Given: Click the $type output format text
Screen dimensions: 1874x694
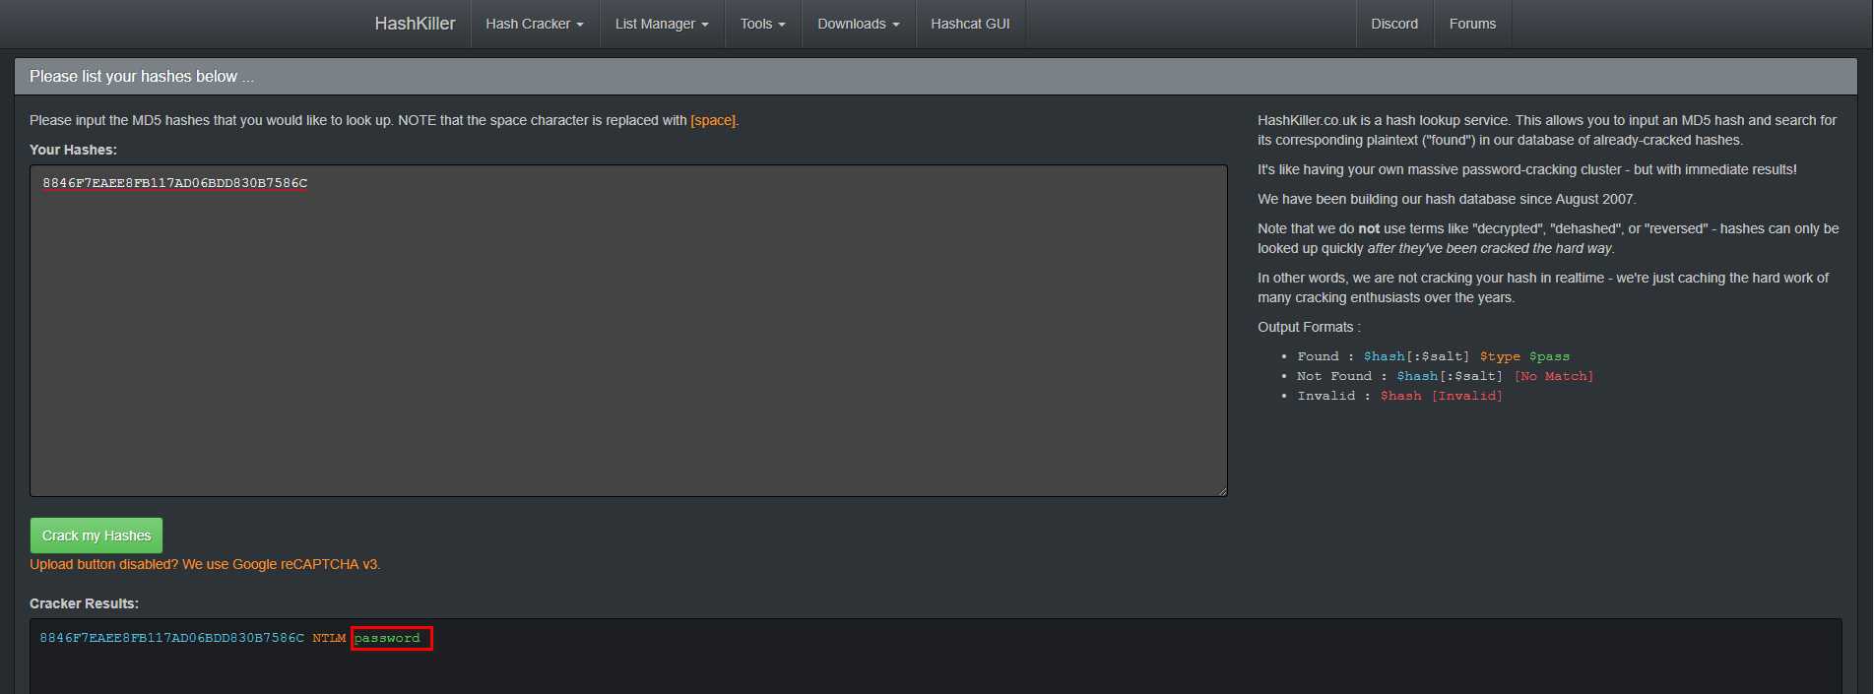Looking at the screenshot, I should tap(1500, 356).
